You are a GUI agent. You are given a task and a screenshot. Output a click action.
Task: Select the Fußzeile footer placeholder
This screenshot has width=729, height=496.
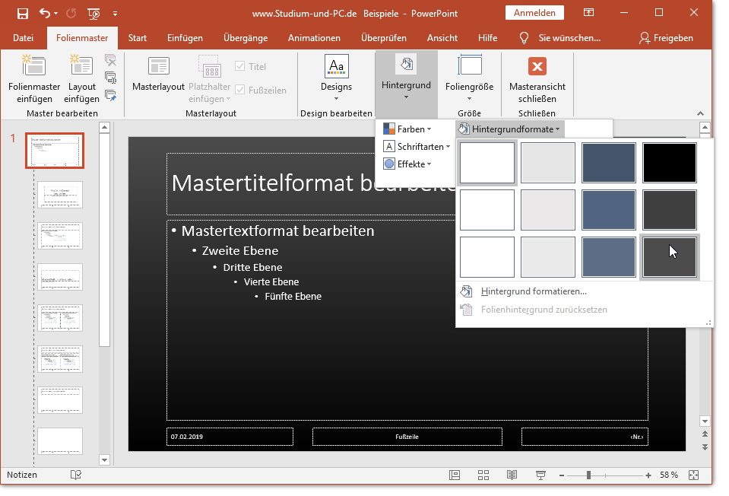click(407, 437)
